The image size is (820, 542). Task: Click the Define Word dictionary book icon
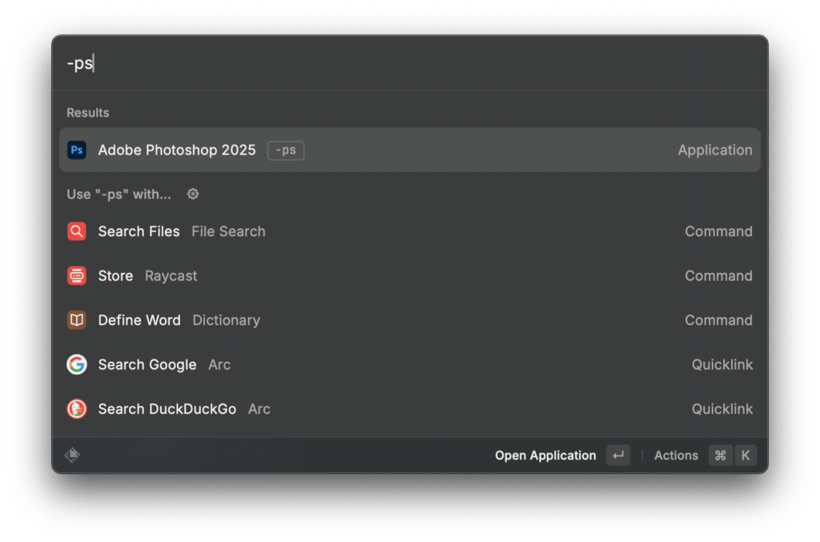(77, 320)
